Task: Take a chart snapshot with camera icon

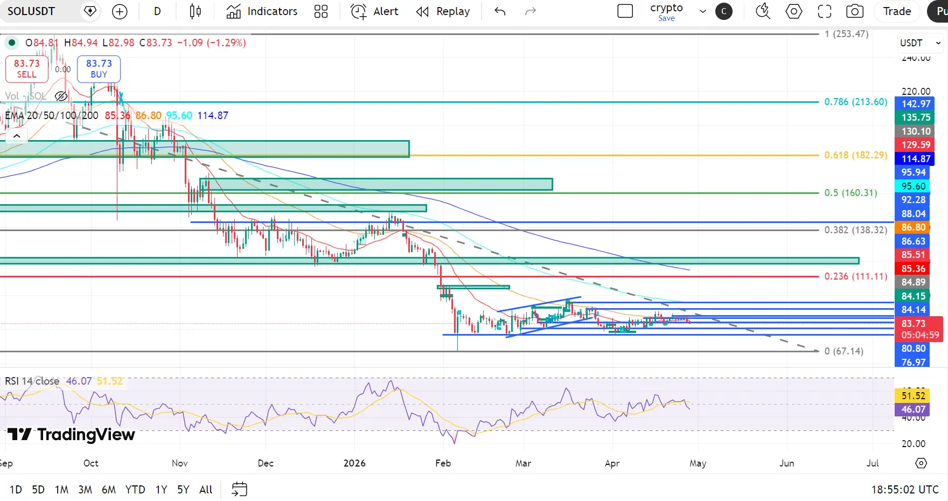Action: coord(855,11)
